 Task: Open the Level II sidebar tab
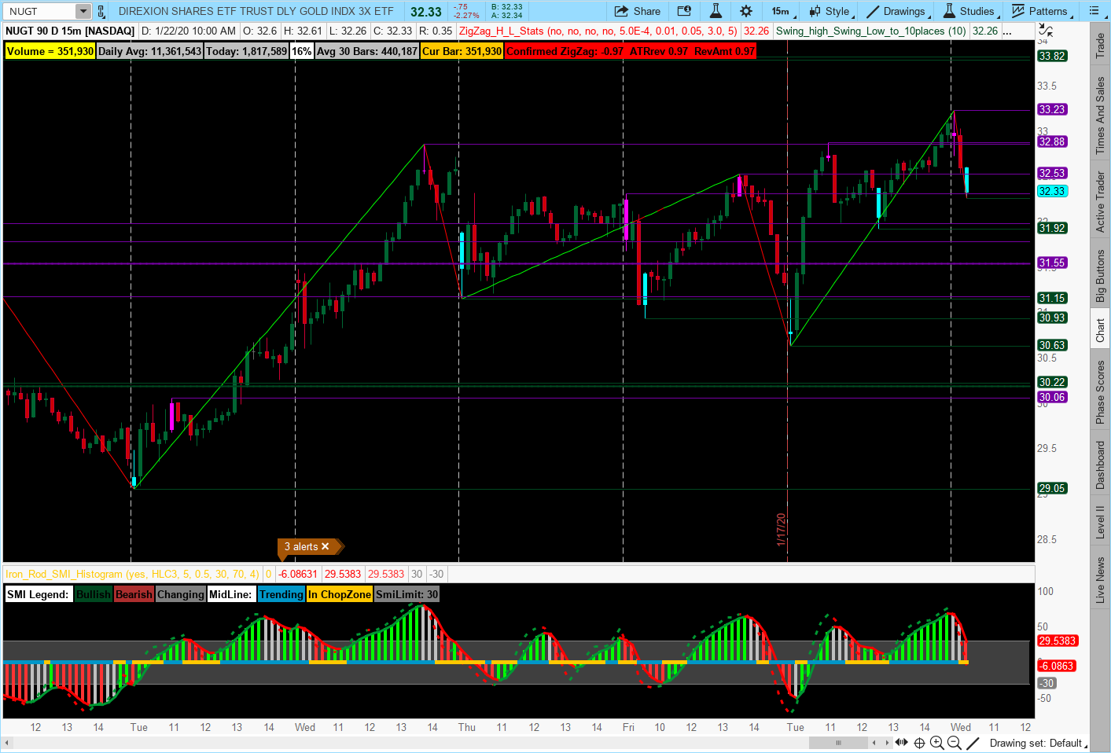pyautogui.click(x=1100, y=522)
